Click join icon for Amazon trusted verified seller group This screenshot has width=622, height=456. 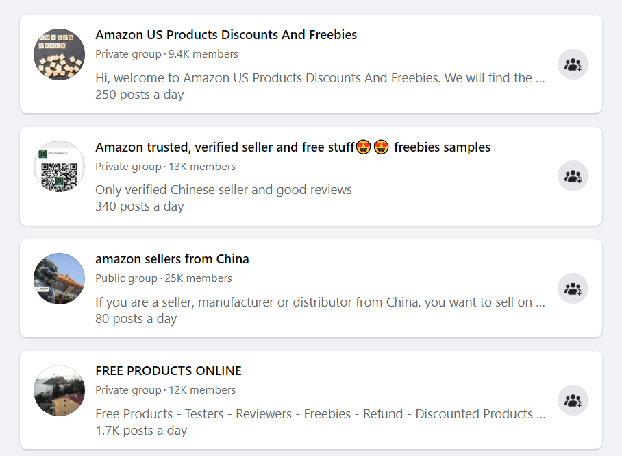(573, 176)
